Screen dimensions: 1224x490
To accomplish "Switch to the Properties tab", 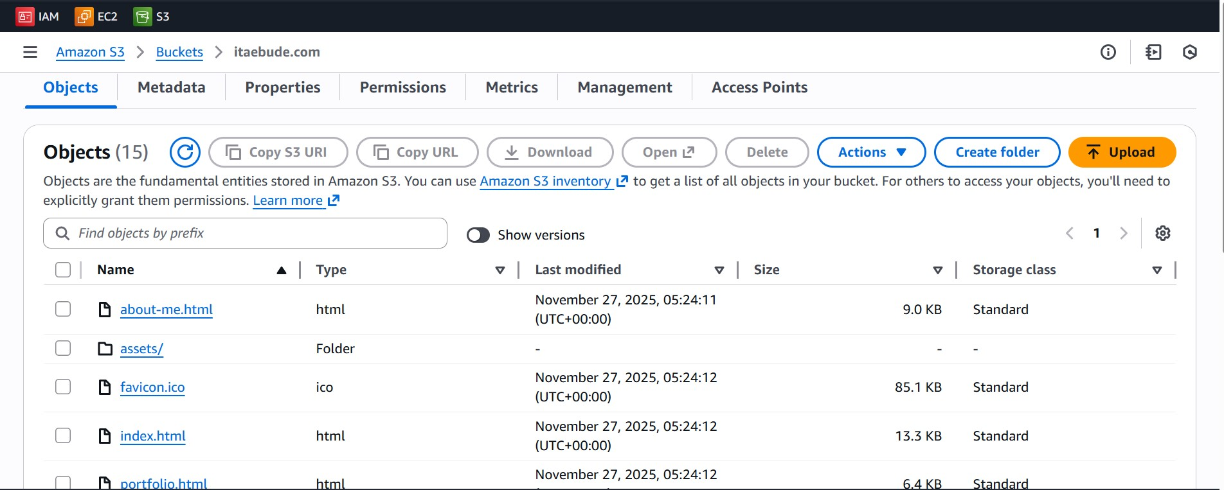I will tap(282, 87).
